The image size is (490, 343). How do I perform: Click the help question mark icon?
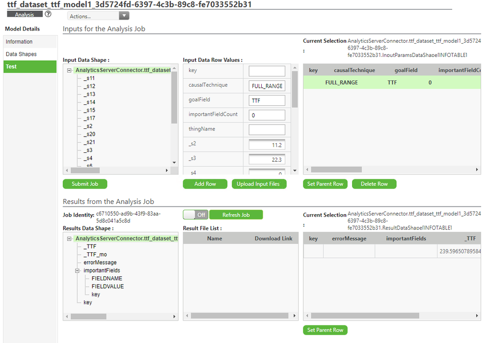48,14
